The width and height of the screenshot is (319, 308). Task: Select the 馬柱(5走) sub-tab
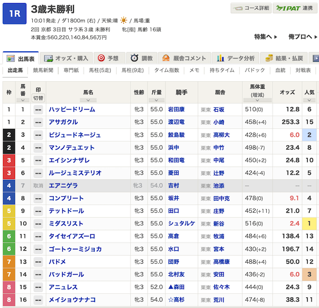coord(100,70)
